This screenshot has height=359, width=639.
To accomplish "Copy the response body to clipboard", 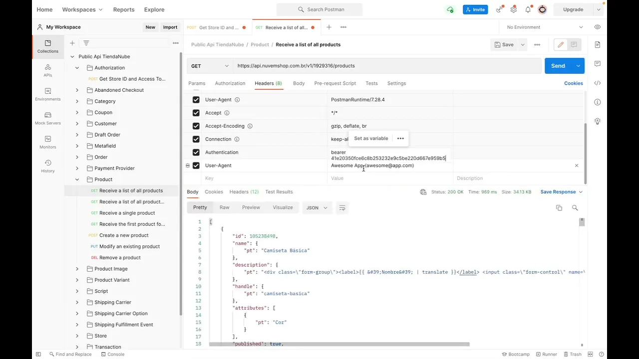I will click(x=559, y=208).
